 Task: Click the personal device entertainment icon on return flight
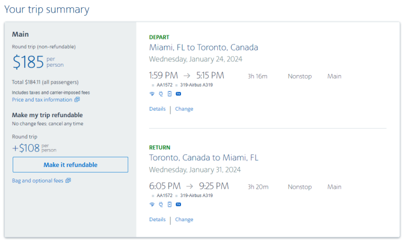tap(170, 204)
